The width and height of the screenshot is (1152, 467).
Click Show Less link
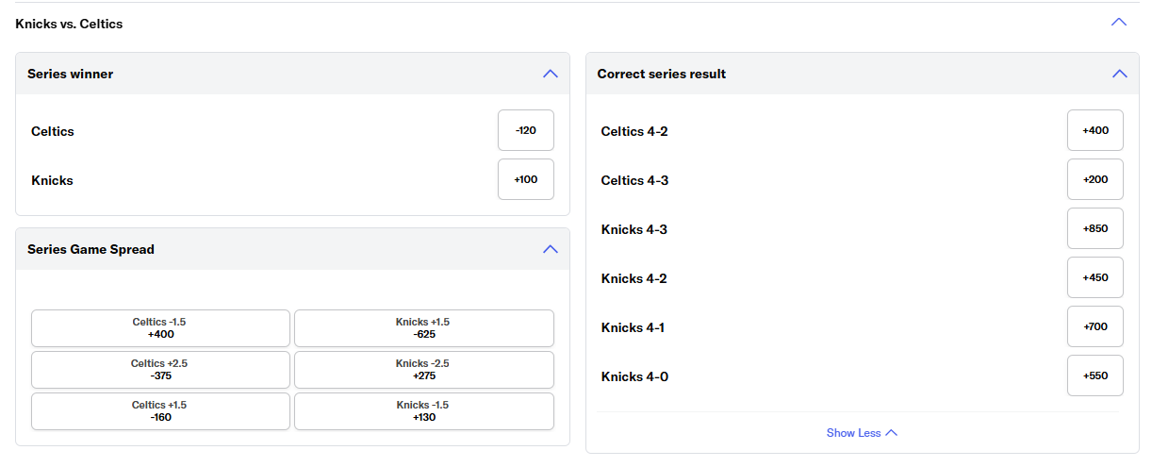pyautogui.click(x=862, y=433)
